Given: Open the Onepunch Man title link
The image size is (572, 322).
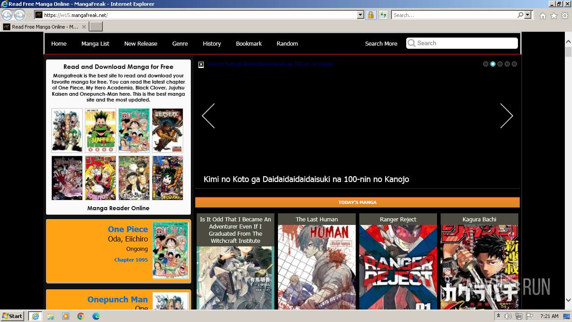Looking at the screenshot, I should [118, 299].
